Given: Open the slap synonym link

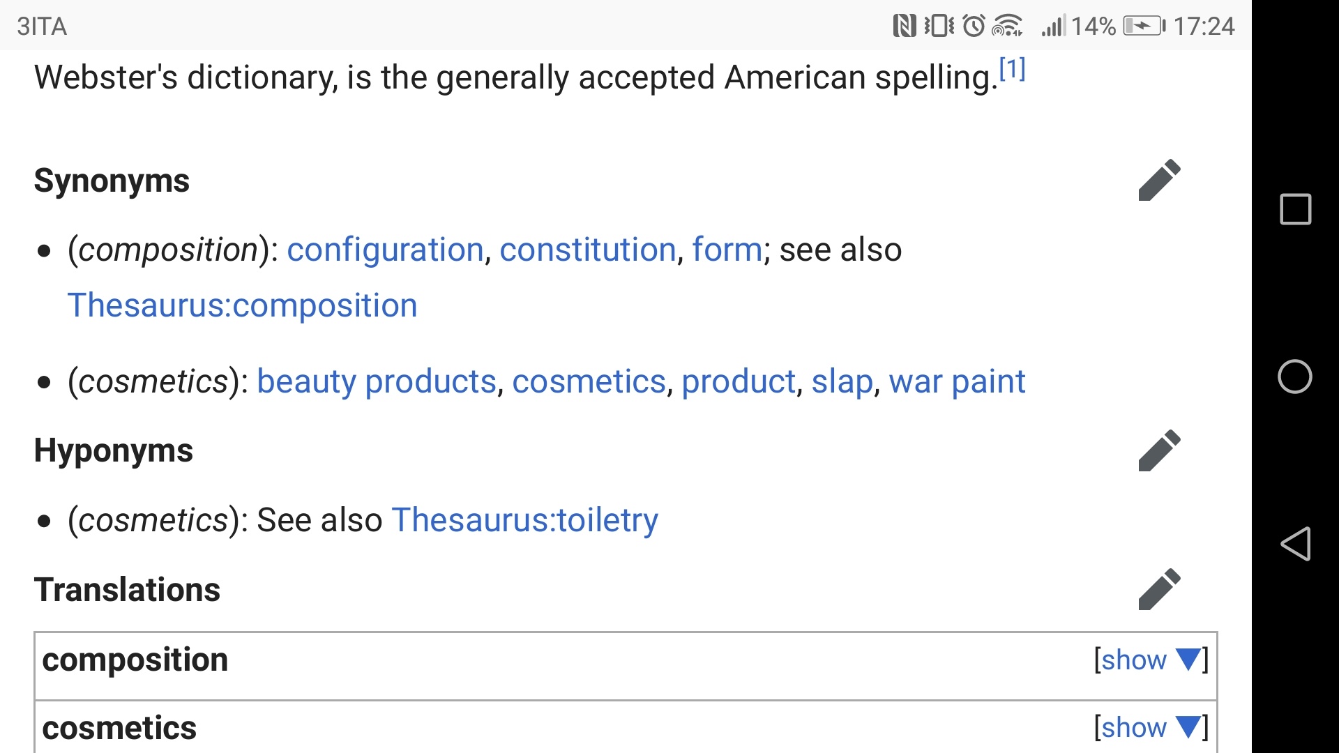Looking at the screenshot, I should point(842,381).
